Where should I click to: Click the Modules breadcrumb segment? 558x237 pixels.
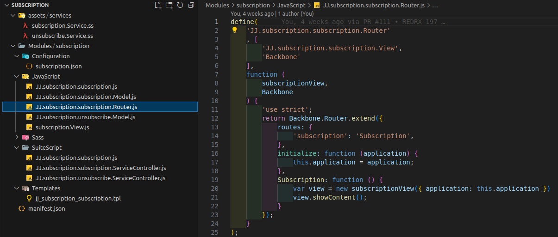tap(217, 6)
